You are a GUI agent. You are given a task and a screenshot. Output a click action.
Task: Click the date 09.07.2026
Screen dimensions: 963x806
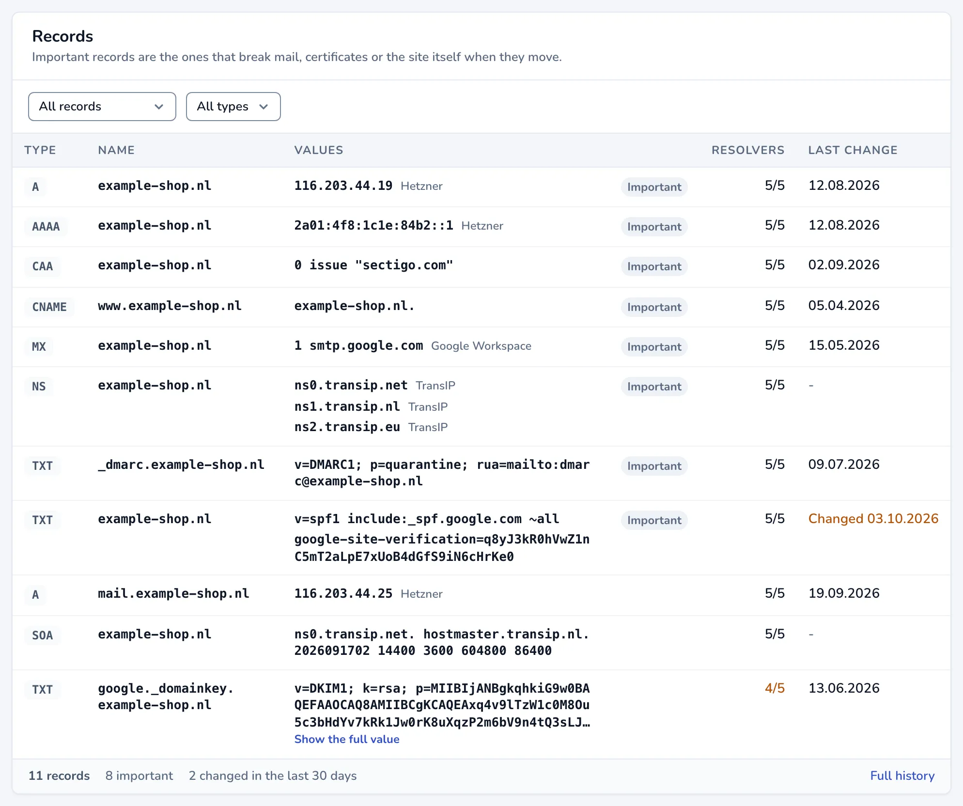[x=844, y=465]
